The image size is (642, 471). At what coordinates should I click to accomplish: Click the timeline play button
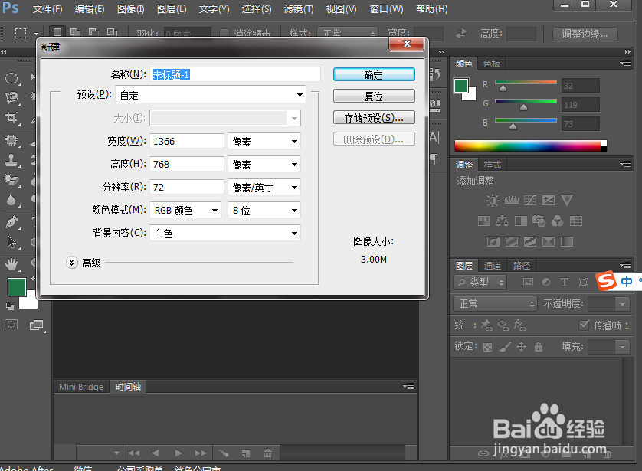coord(178,453)
